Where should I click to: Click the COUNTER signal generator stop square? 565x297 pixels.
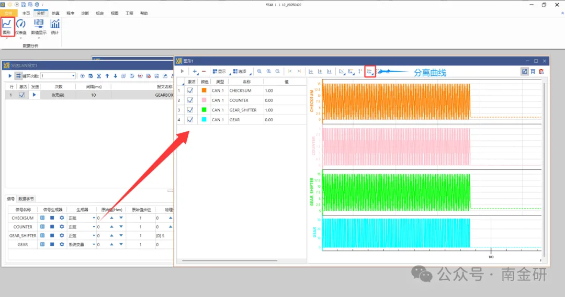[x=52, y=227]
